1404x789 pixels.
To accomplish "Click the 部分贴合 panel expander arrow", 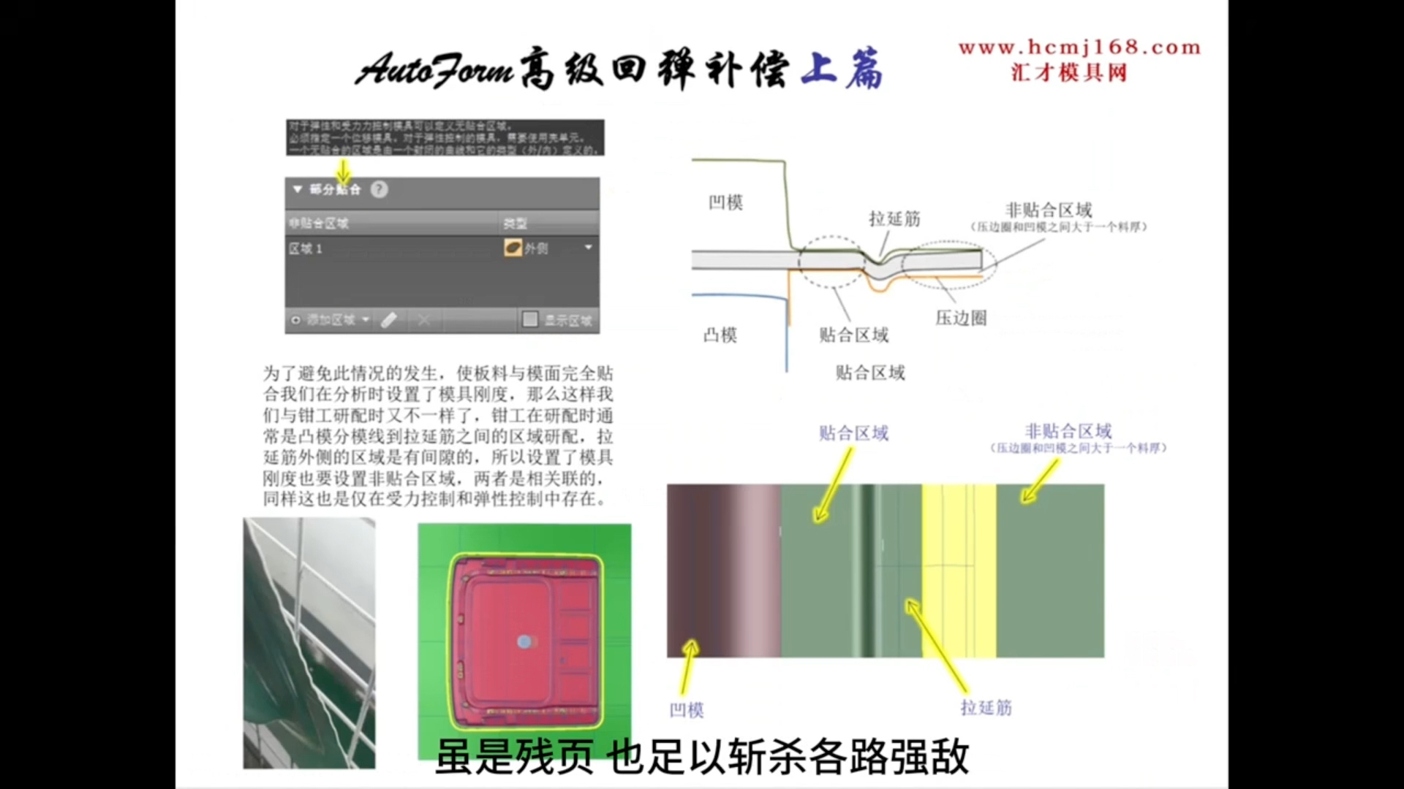I will click(298, 188).
